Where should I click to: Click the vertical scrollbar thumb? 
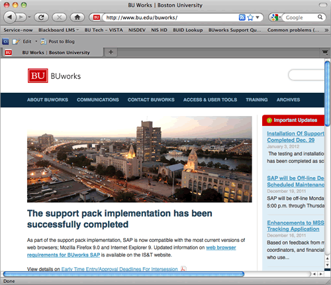click(328, 94)
